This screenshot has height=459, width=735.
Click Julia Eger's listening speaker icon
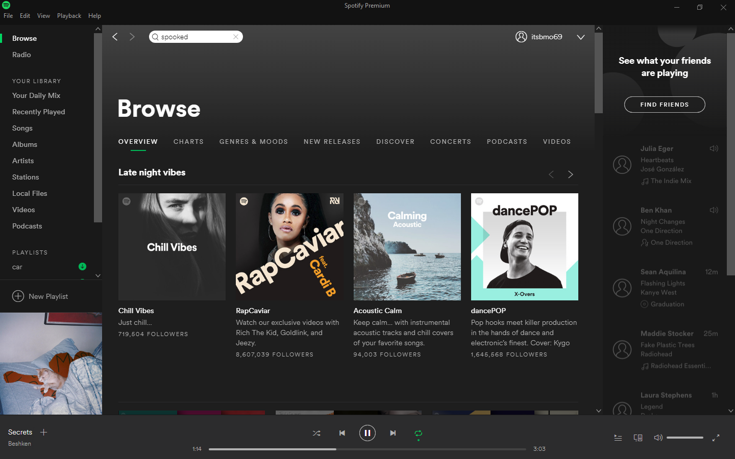pyautogui.click(x=714, y=148)
